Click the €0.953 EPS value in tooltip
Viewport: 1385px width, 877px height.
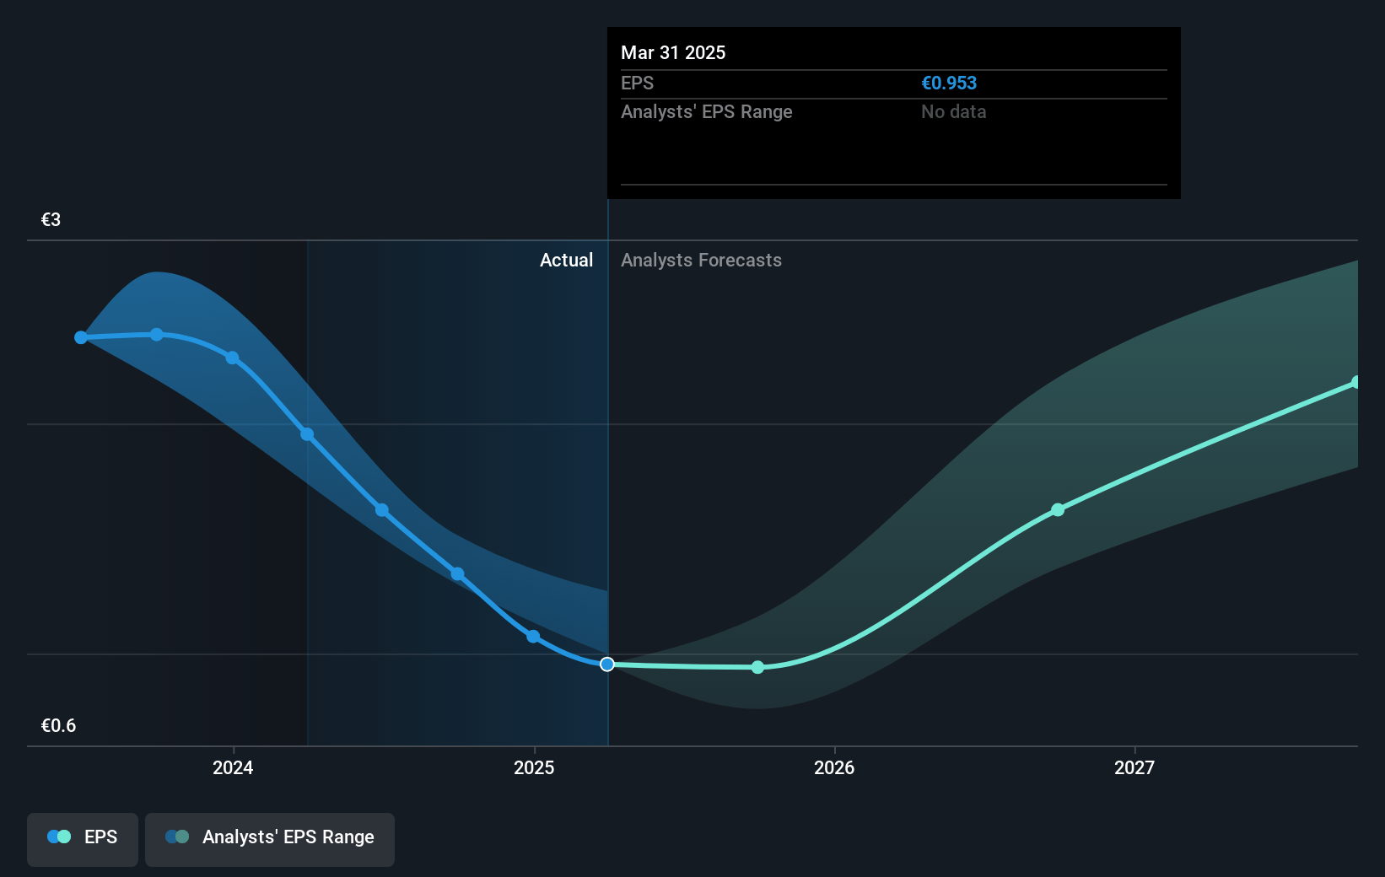click(949, 83)
